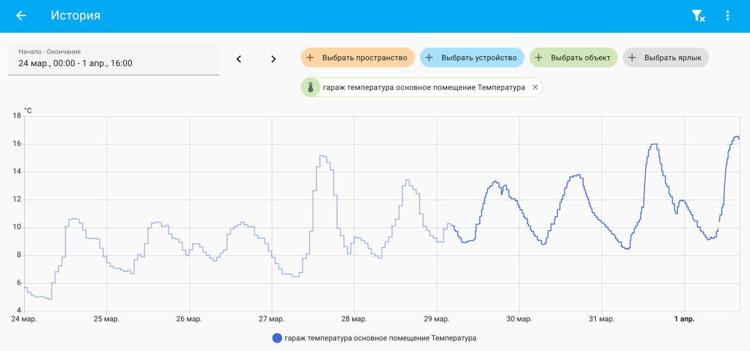Click the thermometer icon in entity chip
The image size is (750, 351).
pos(311,87)
